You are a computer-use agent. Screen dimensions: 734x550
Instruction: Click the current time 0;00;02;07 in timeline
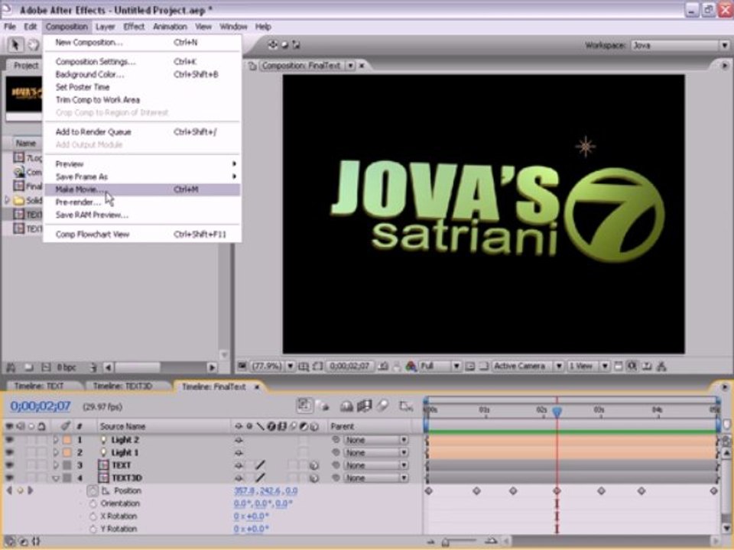(x=41, y=406)
